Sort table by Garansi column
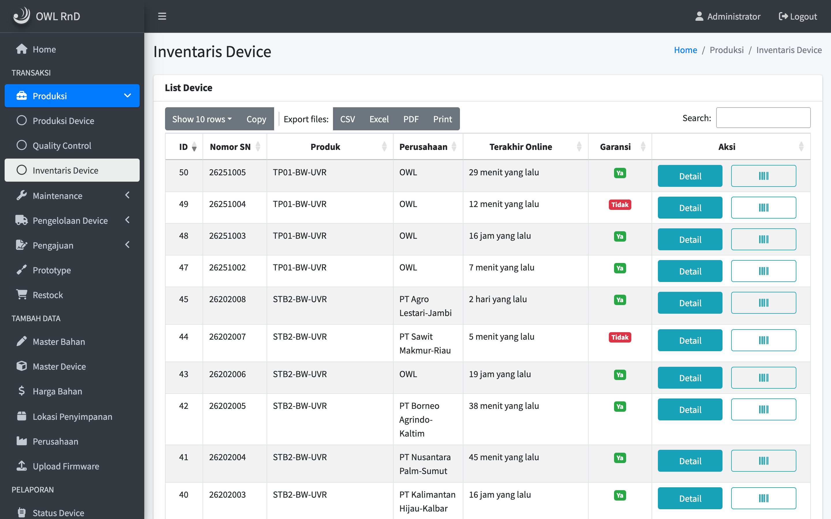 (620, 146)
